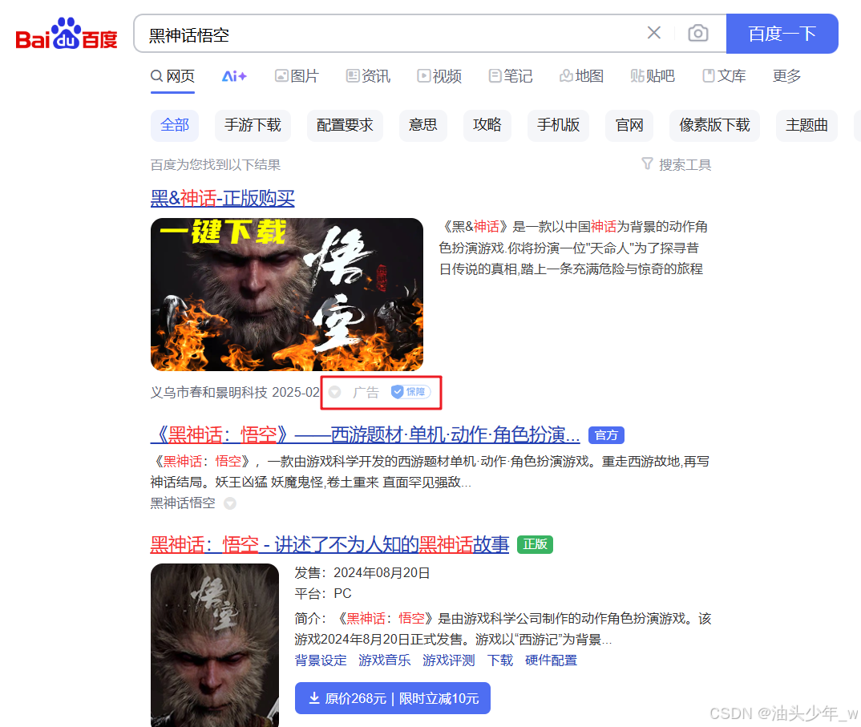Select the 主题曲 filter chip

point(806,125)
